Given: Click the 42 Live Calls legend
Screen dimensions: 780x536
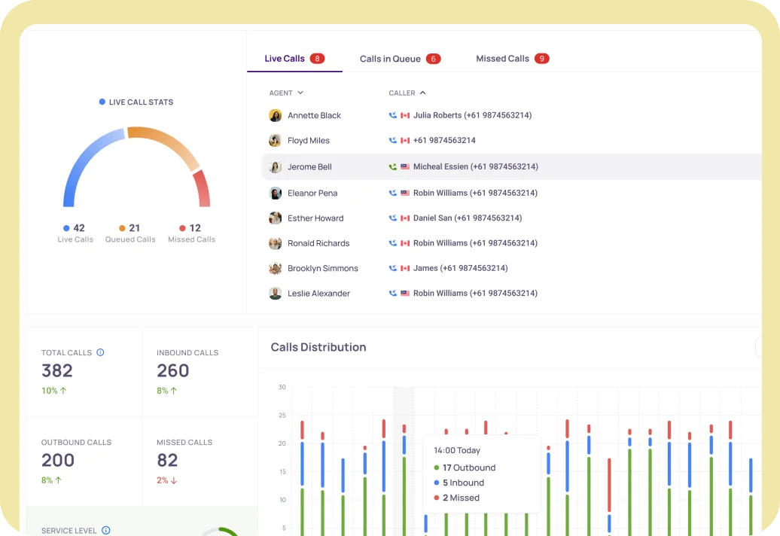Looking at the screenshot, I should point(75,233).
